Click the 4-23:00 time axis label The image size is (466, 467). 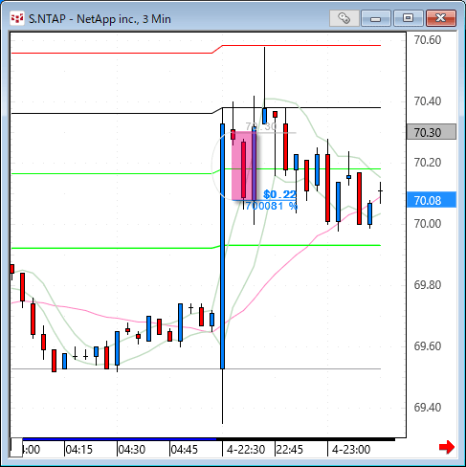point(351,450)
